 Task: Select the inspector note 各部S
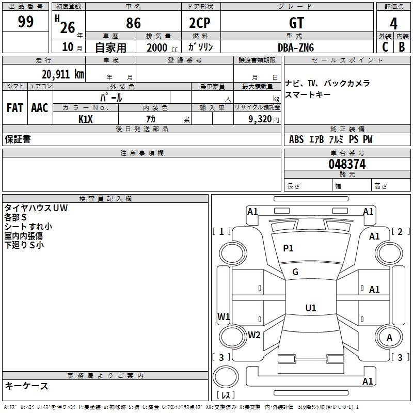coord(15,217)
